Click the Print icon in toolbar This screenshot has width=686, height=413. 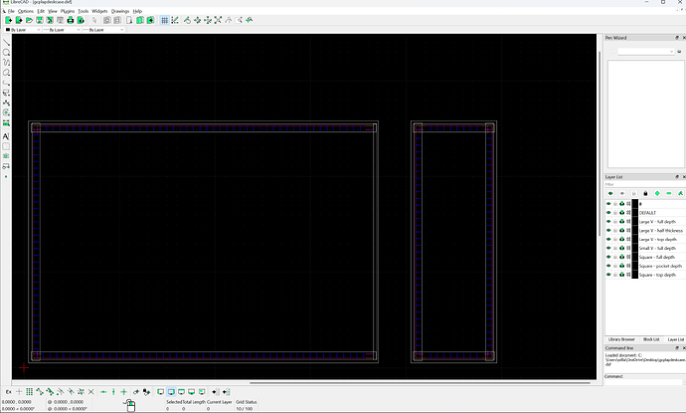pos(71,20)
